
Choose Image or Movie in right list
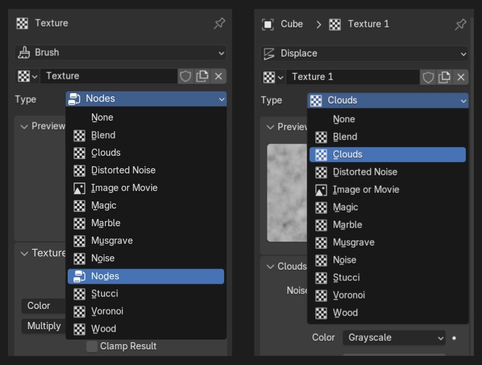pos(388,190)
